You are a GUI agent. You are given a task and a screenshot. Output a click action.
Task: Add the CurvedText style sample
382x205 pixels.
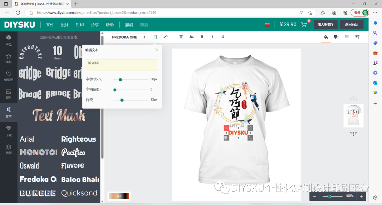tap(31, 52)
